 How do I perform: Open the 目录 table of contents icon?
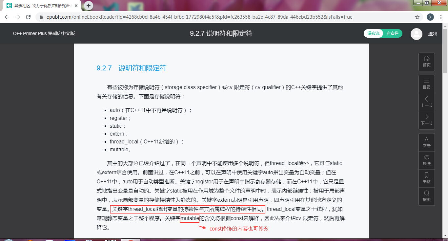click(x=426, y=84)
